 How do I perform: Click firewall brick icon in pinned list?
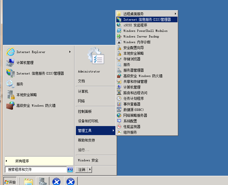click(10, 105)
